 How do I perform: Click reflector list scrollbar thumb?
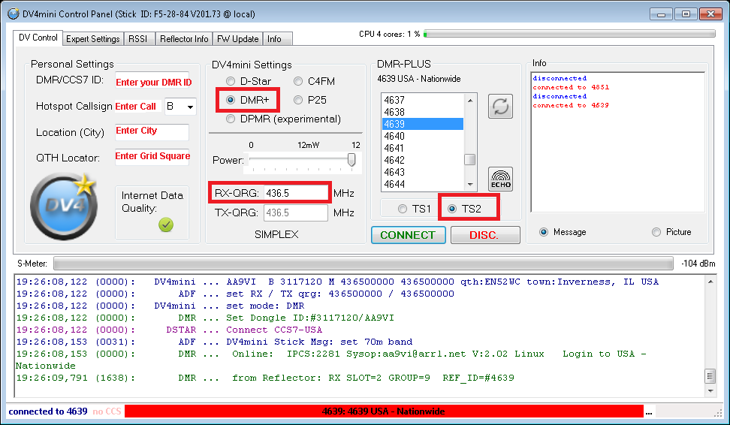point(470,160)
